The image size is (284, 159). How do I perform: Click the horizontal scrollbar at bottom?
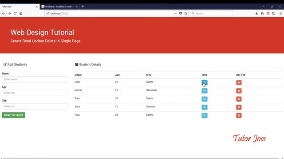coord(140,158)
